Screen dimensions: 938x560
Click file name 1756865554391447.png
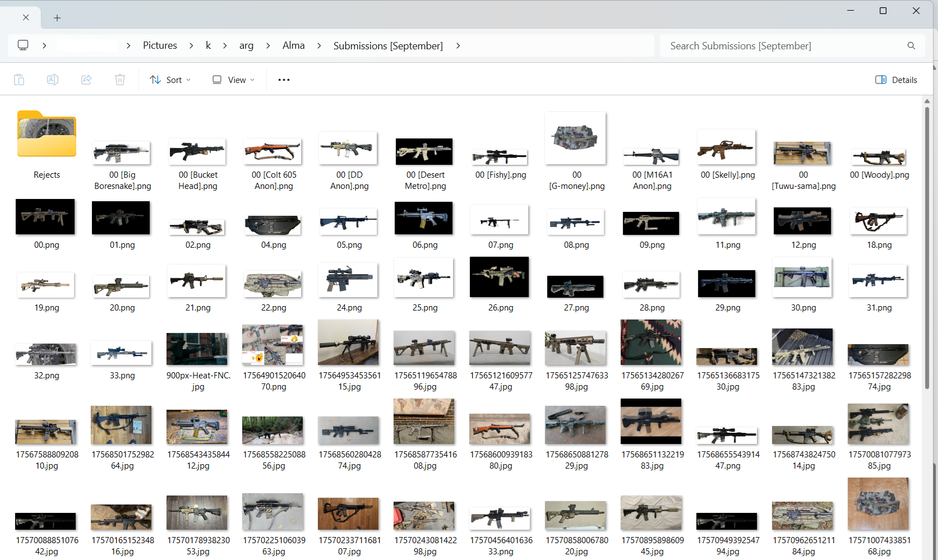[727, 460]
